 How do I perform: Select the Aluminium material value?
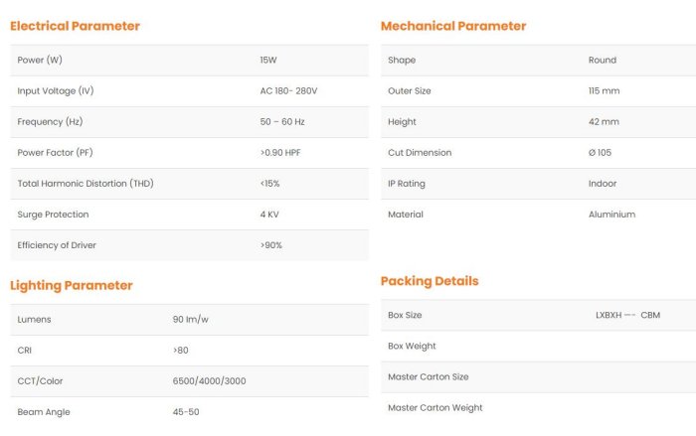pyautogui.click(x=611, y=215)
